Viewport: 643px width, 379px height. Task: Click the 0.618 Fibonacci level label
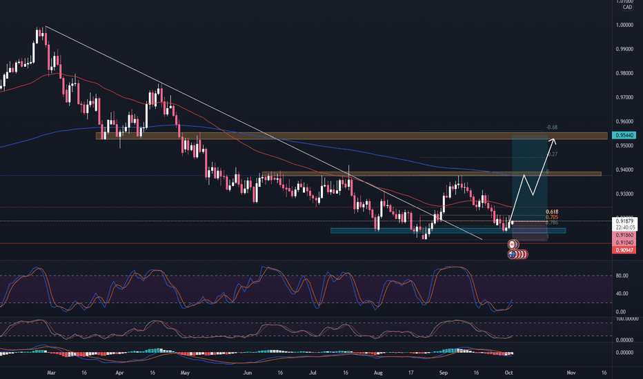coord(552,212)
